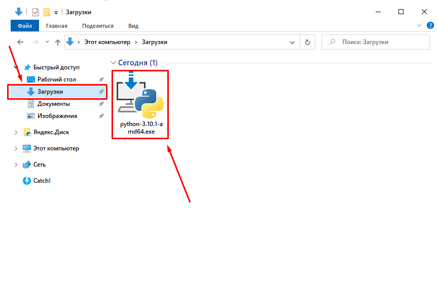Unpin Рабочий стол from Quick access
This screenshot has width=437, height=283.
point(101,79)
